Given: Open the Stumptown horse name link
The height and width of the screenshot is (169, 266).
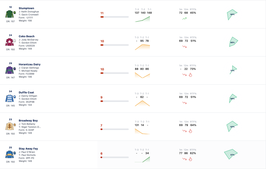Looking at the screenshot, I should pos(26,8).
